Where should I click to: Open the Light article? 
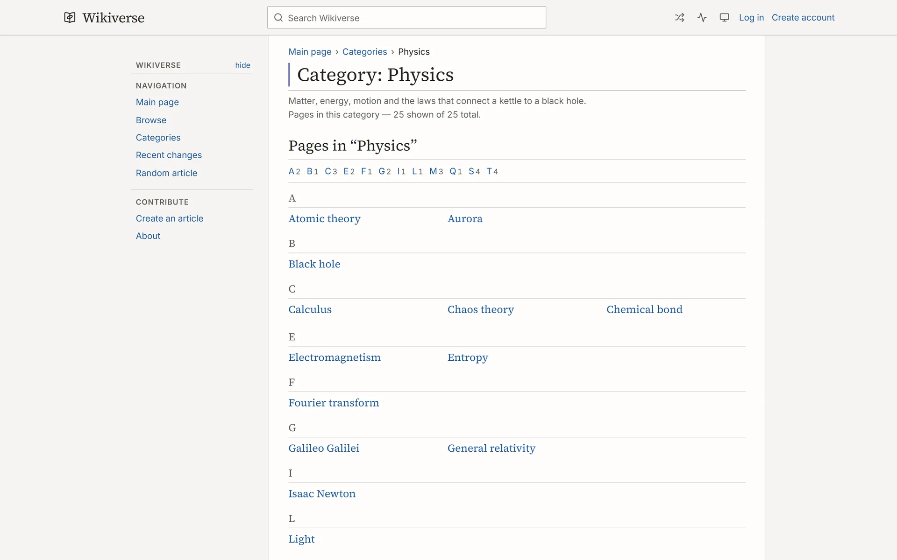[301, 539]
